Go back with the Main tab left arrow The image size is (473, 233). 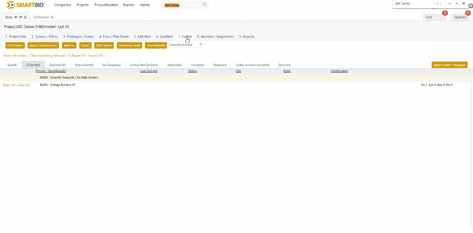[x=16, y=17]
